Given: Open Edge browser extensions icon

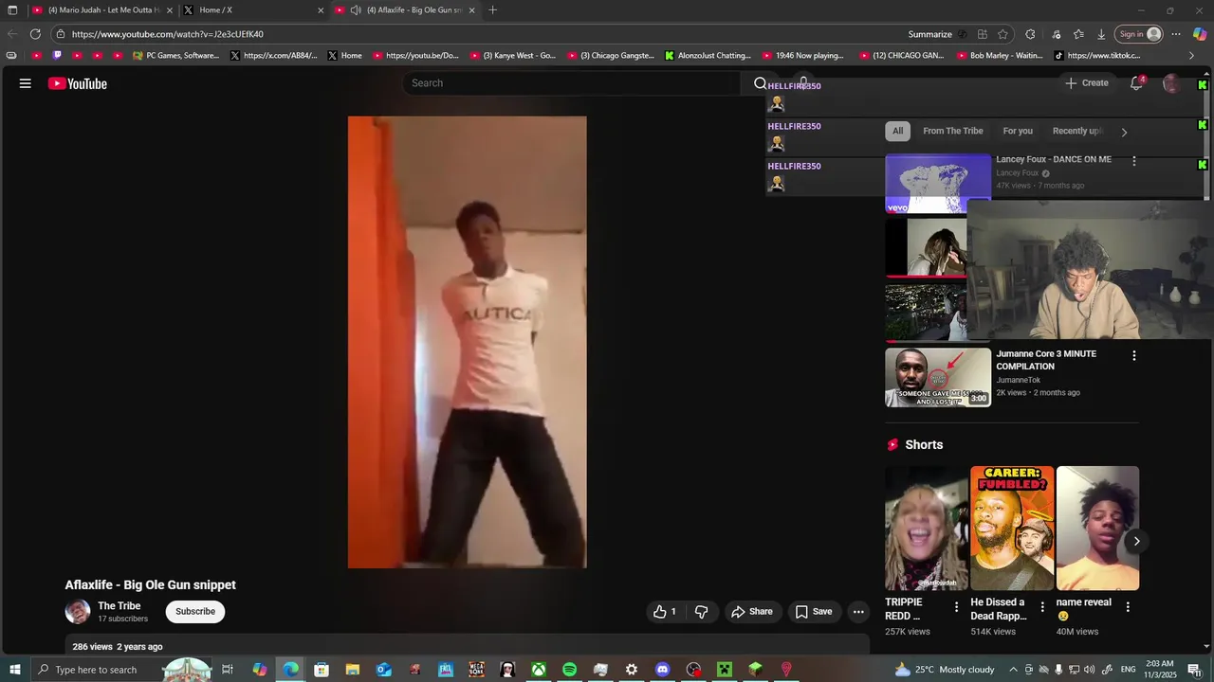Looking at the screenshot, I should point(1030,34).
